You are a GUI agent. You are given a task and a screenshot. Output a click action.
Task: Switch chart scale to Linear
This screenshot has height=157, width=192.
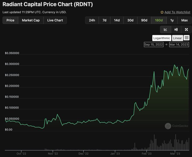tap(177, 38)
